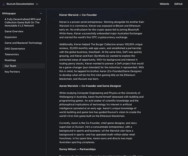Go to Game and Backend Technology
Image resolution: width=188 pixels, height=156 pixels.
pyautogui.click(x=23, y=43)
